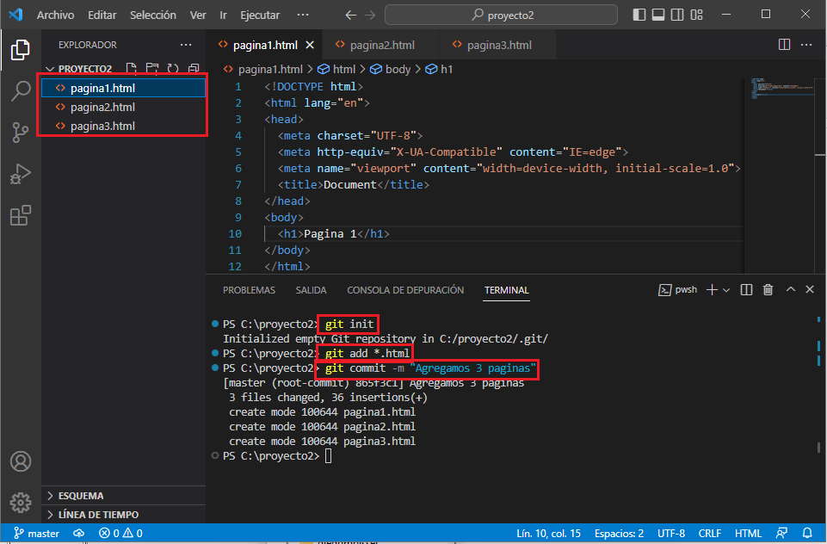
Task: Split the terminal panel
Action: (x=746, y=290)
